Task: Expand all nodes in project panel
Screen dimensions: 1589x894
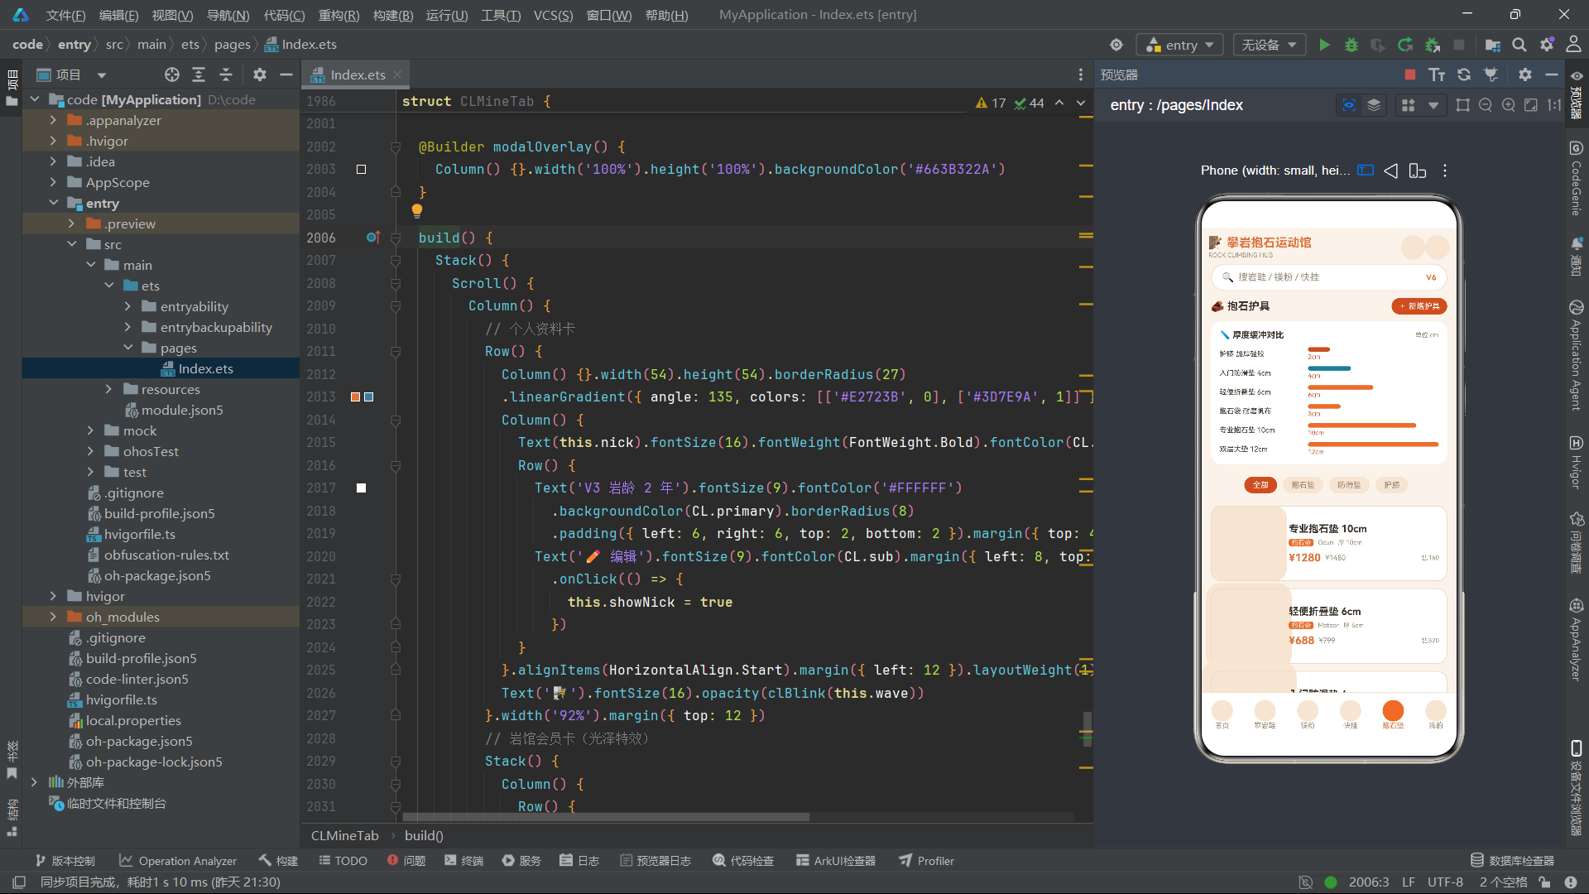Action: pyautogui.click(x=199, y=74)
